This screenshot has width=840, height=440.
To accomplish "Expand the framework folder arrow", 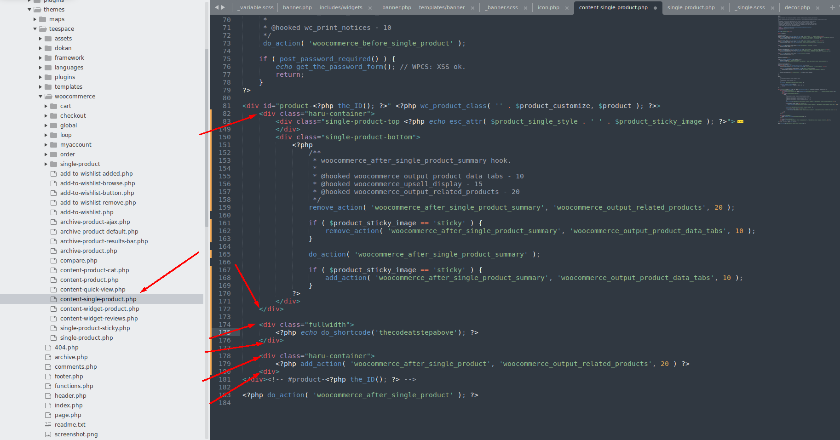I will pos(40,58).
